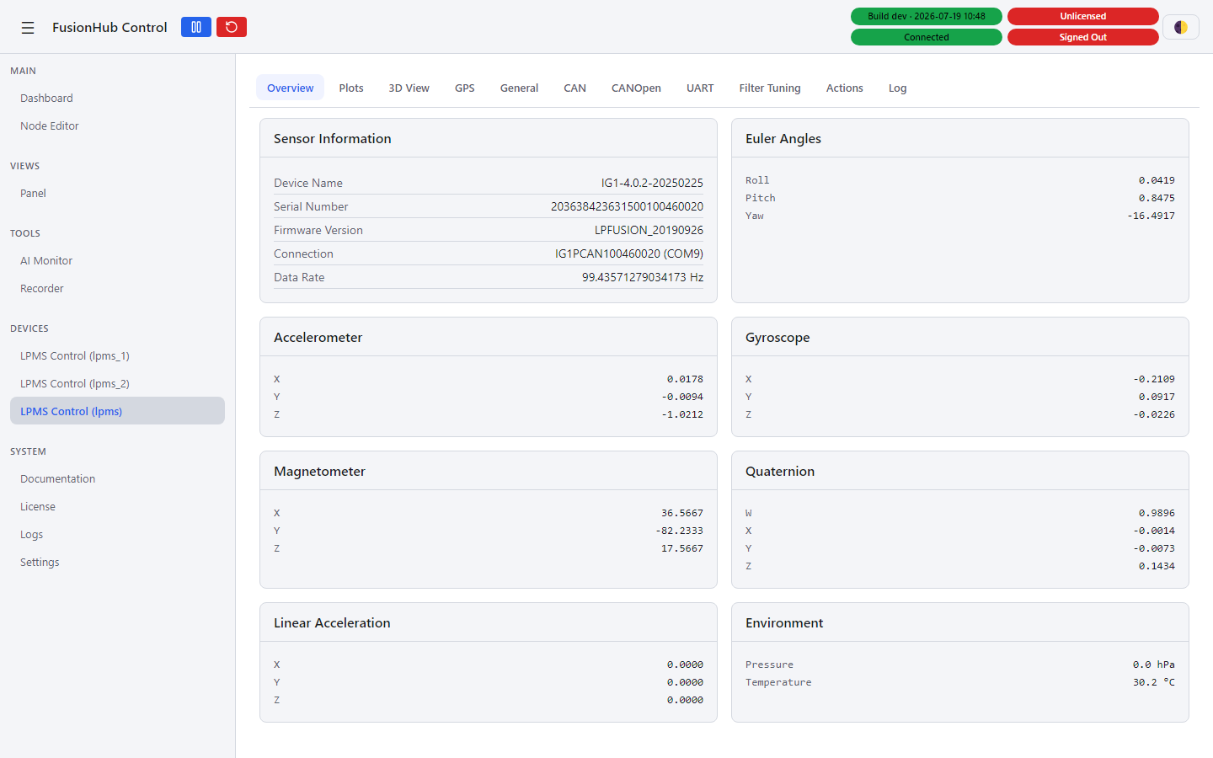Viewport: 1213px width, 758px height.
Task: Open the Recorder tool
Action: 117,289
